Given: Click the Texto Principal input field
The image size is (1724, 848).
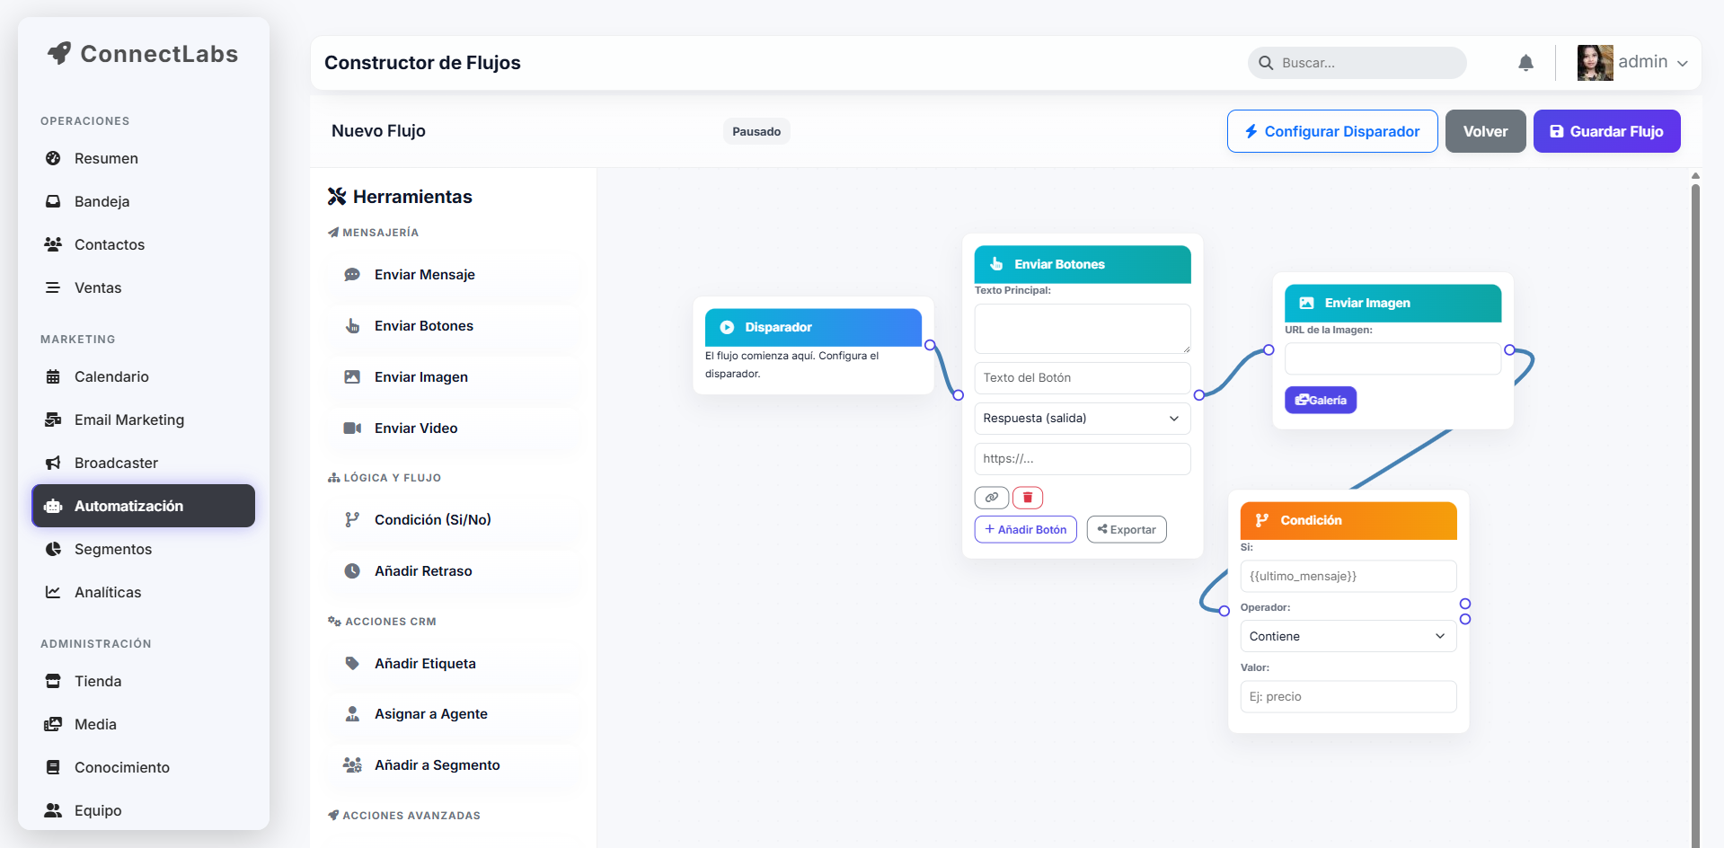Looking at the screenshot, I should 1082,329.
